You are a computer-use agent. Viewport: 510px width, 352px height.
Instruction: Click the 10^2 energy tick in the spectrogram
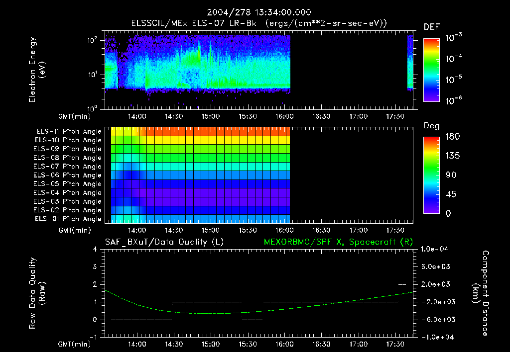click(x=92, y=40)
